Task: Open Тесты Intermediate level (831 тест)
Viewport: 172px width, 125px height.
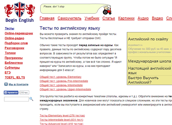Action: click(x=62, y=120)
